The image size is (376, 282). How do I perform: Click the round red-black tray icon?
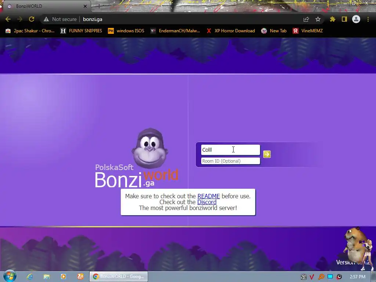coord(339,277)
